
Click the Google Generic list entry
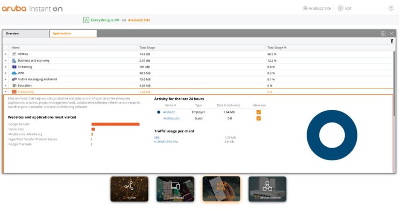[19, 124]
